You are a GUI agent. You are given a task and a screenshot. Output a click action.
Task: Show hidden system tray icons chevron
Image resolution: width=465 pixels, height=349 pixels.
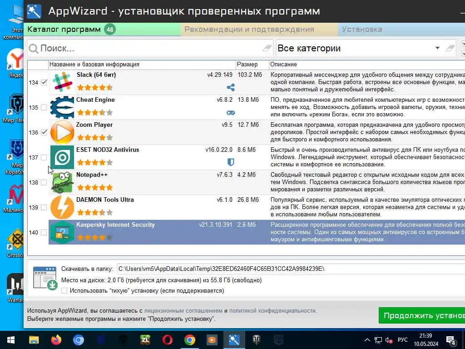(x=367, y=340)
